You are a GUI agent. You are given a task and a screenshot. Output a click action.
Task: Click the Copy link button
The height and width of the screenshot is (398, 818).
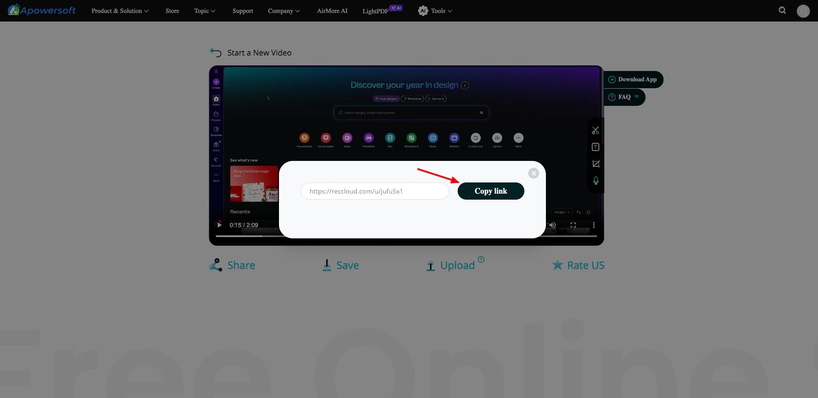tap(491, 191)
